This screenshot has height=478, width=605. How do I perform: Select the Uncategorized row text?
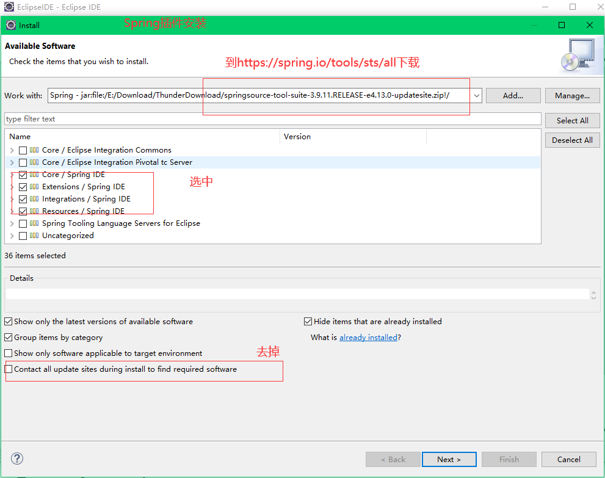coord(68,236)
